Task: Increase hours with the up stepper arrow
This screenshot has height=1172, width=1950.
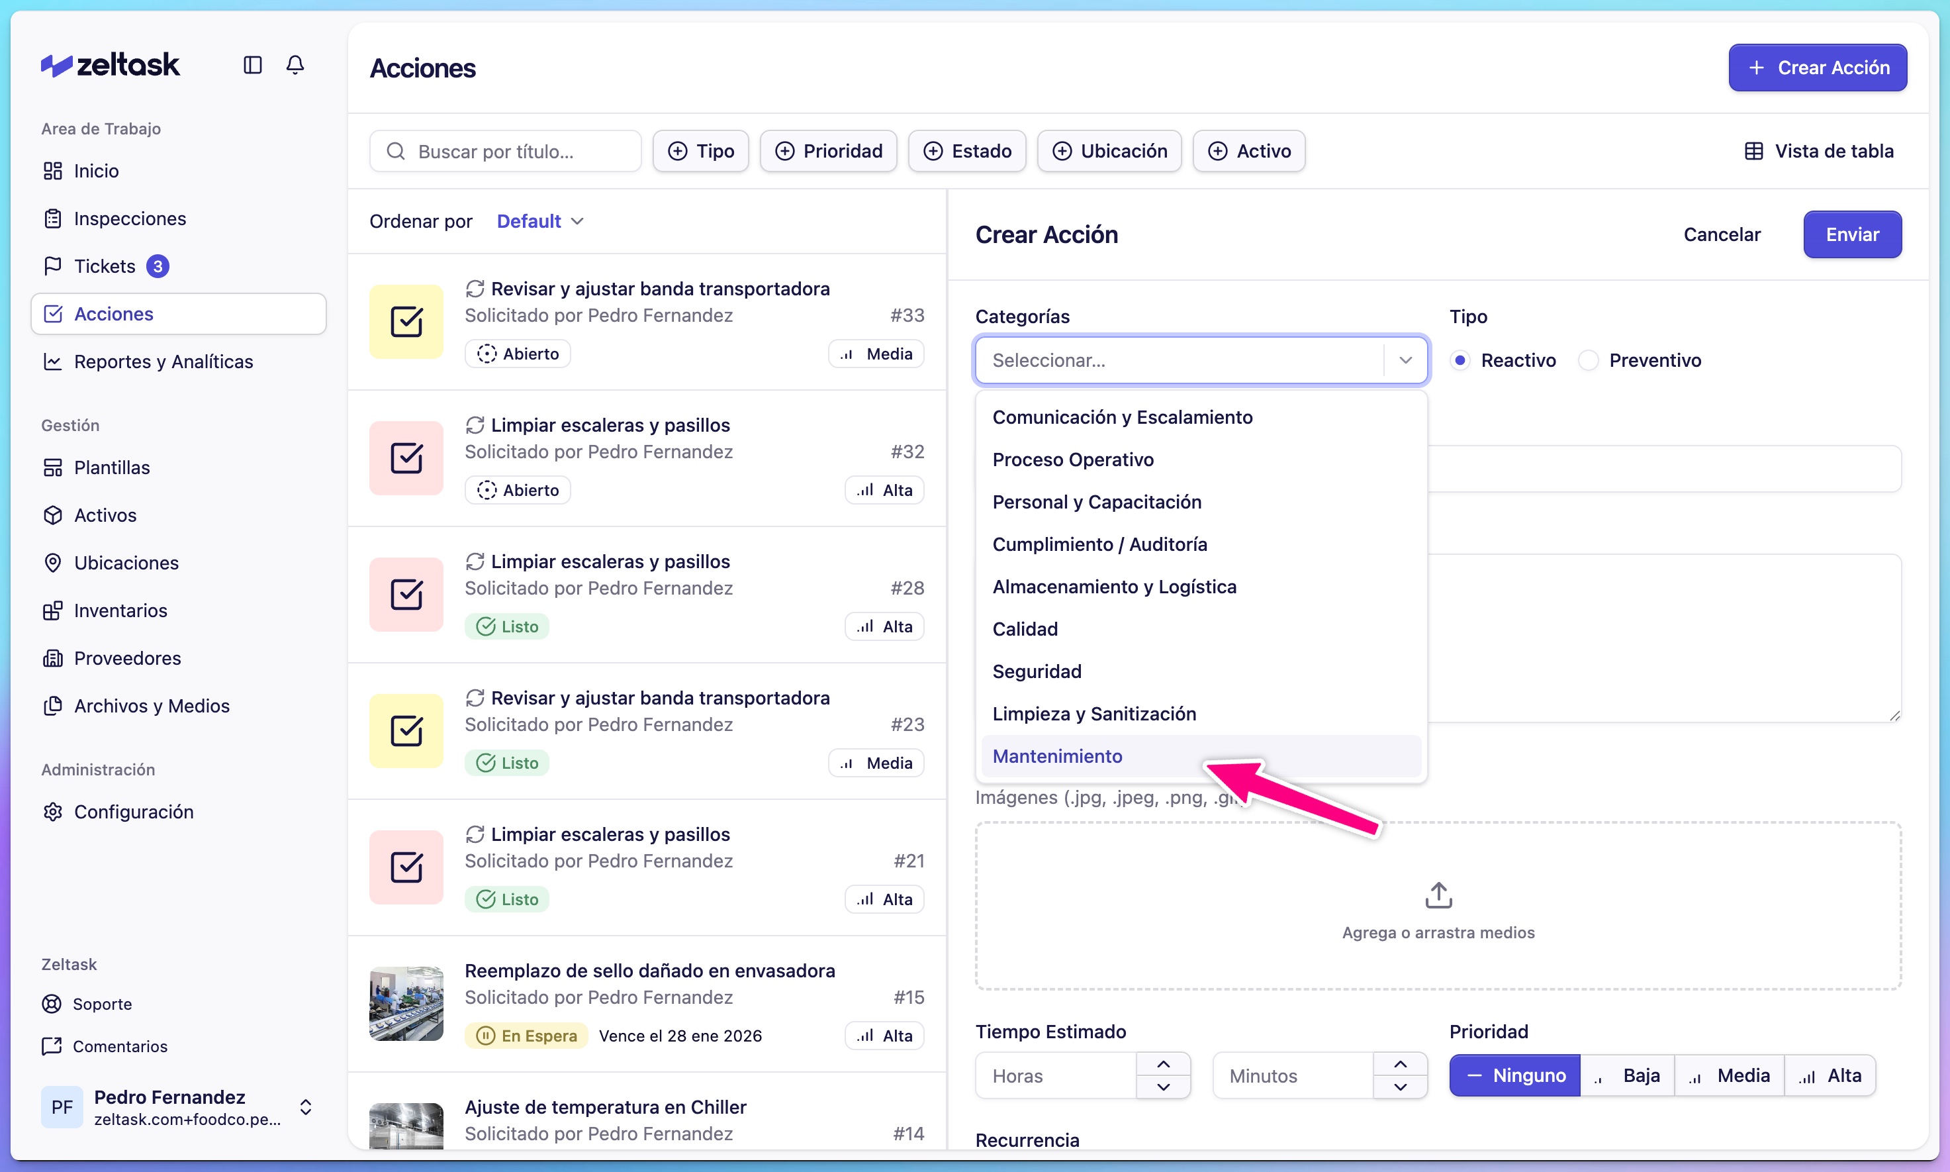Action: pyautogui.click(x=1163, y=1064)
